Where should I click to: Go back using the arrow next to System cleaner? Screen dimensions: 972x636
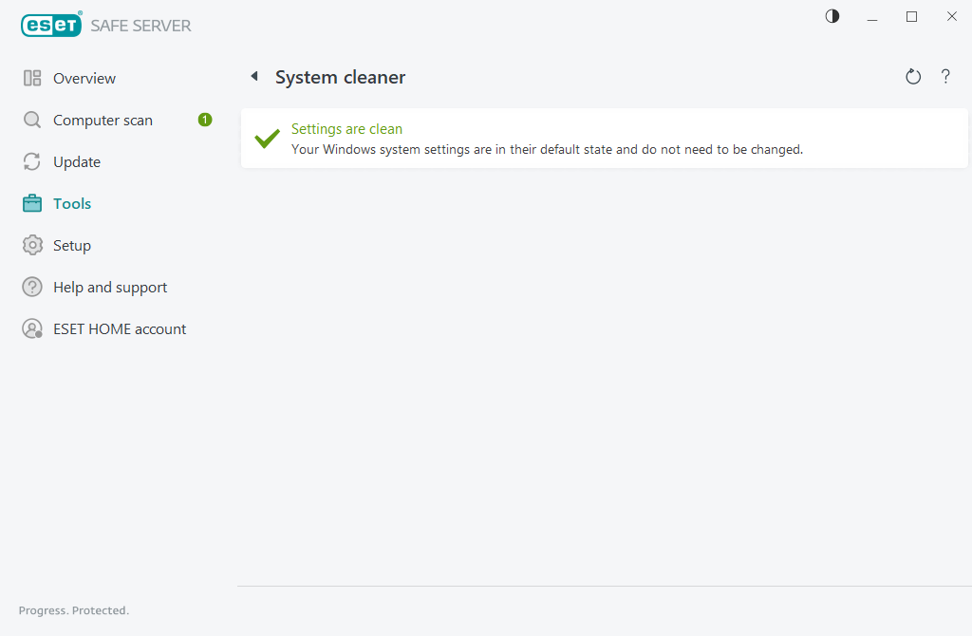pos(254,76)
